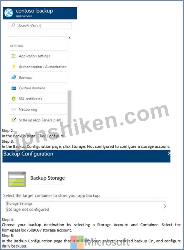Screen dimensions: 184x250
Task: Click the Authentication key icon
Action: (x=14, y=66)
